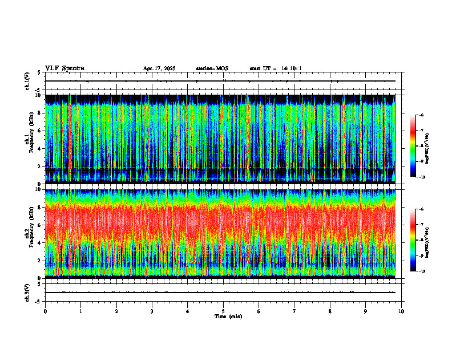Click '-10' label on ch.2 color bar
This screenshot has width=452, height=349.
tap(422, 271)
